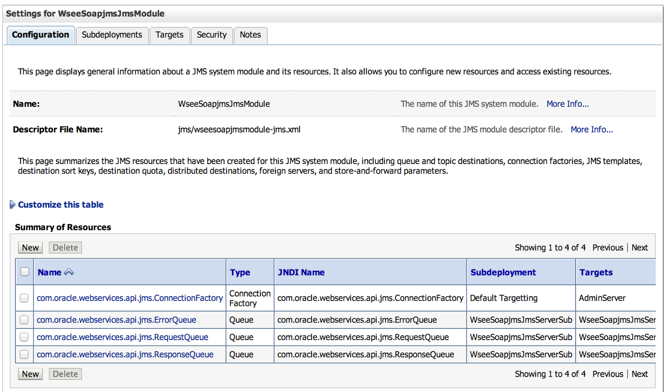Check the select-all checkbox in table header
Image resolution: width=664 pixels, height=392 pixels.
click(x=24, y=271)
